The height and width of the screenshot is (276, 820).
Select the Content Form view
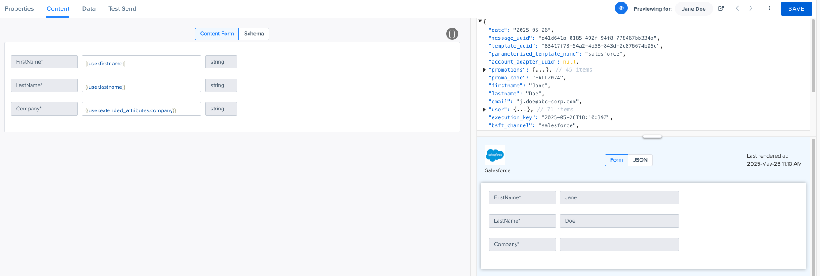pos(217,34)
